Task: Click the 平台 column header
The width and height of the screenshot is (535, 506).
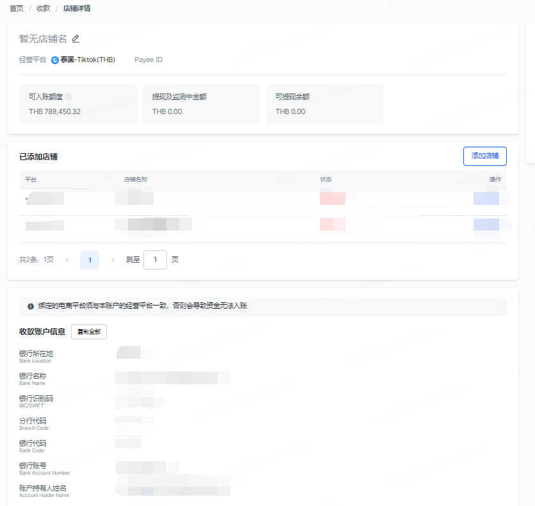Action: 31,179
